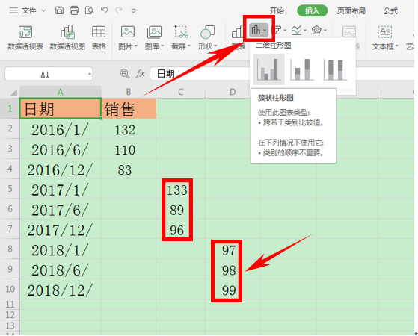
Task: Select cell B1 containing 销售
Action: [129, 108]
